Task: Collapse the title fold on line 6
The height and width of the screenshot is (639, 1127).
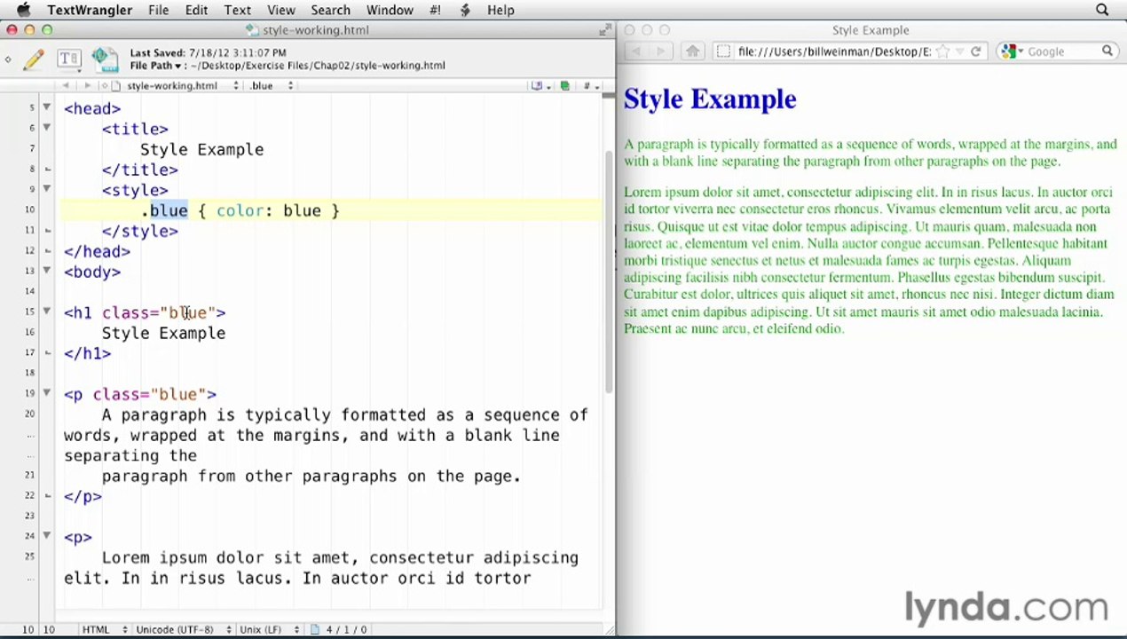Action: pyautogui.click(x=46, y=128)
